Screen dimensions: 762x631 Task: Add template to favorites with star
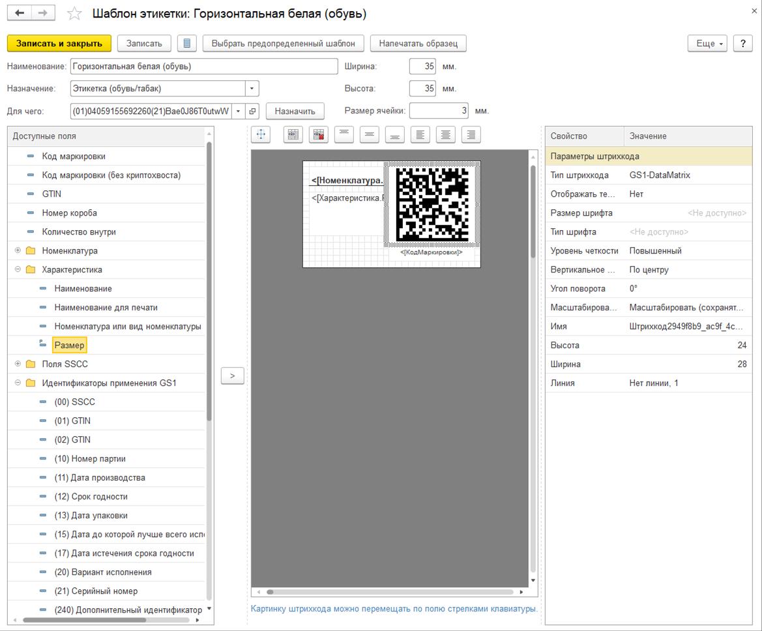click(x=75, y=14)
